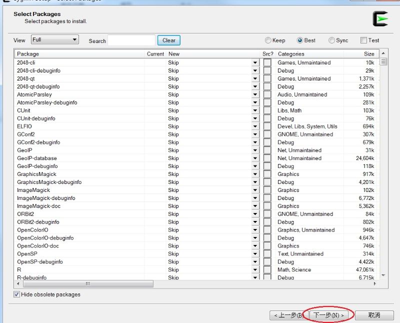Click the horizontal scrollbar left arrow
400x323 pixels.
tap(18, 283)
